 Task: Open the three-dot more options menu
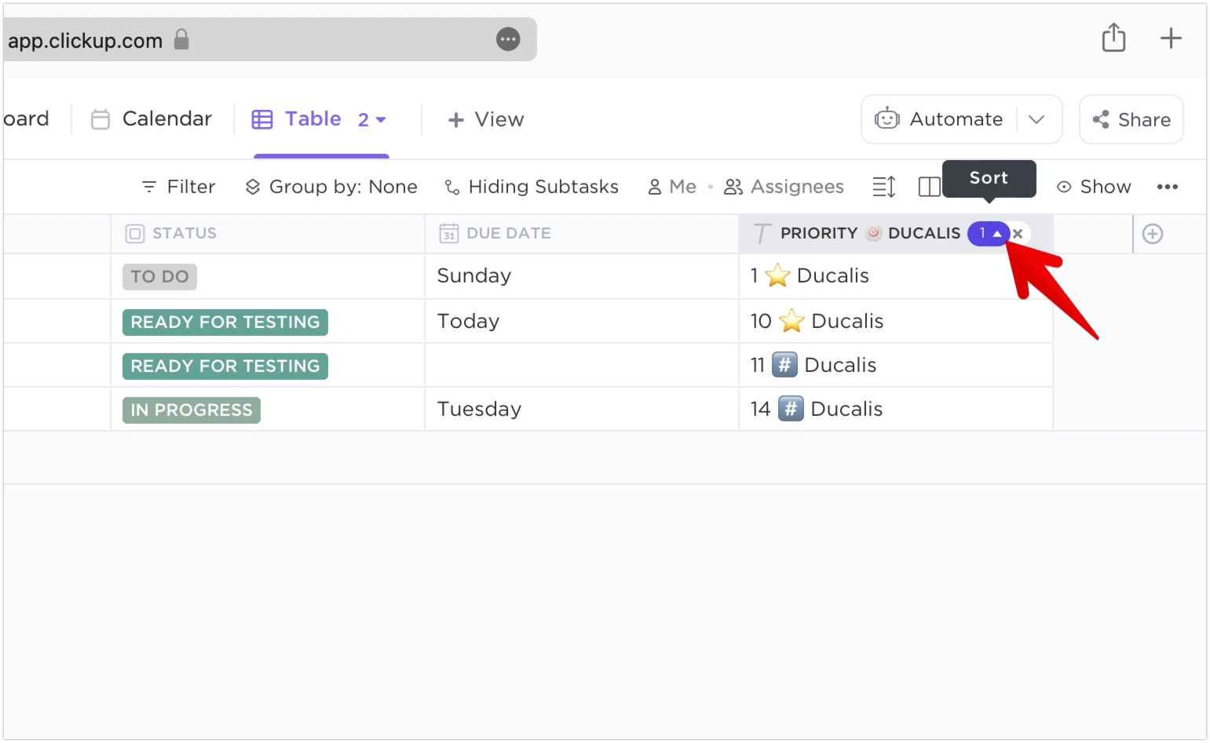point(1167,187)
